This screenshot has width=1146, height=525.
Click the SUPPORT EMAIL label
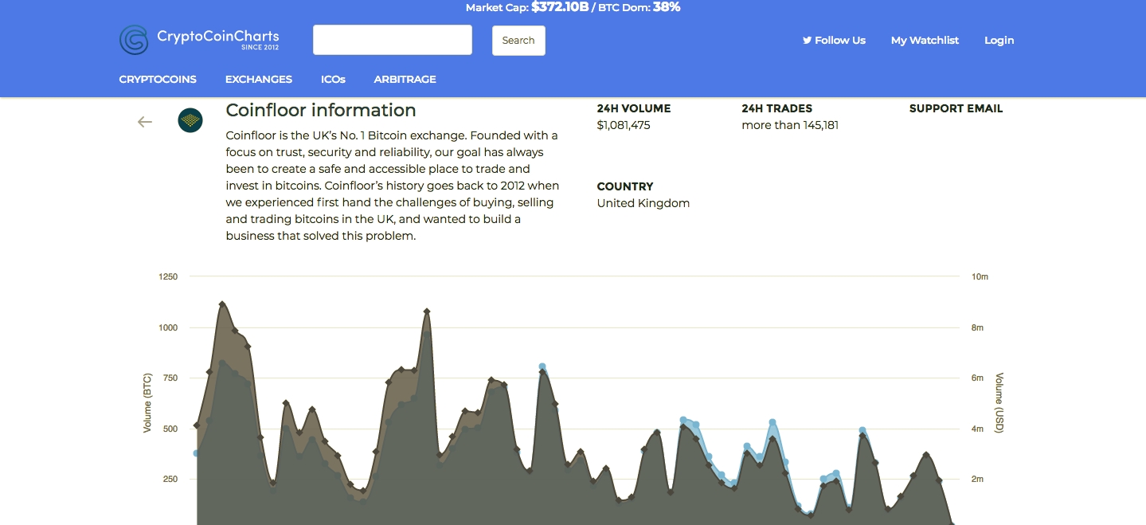point(956,108)
